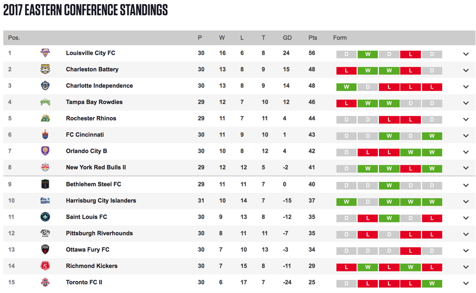The width and height of the screenshot is (476, 293).
Task: Expand the Harrisburg City Islanders row chevron
Action: pos(466,202)
